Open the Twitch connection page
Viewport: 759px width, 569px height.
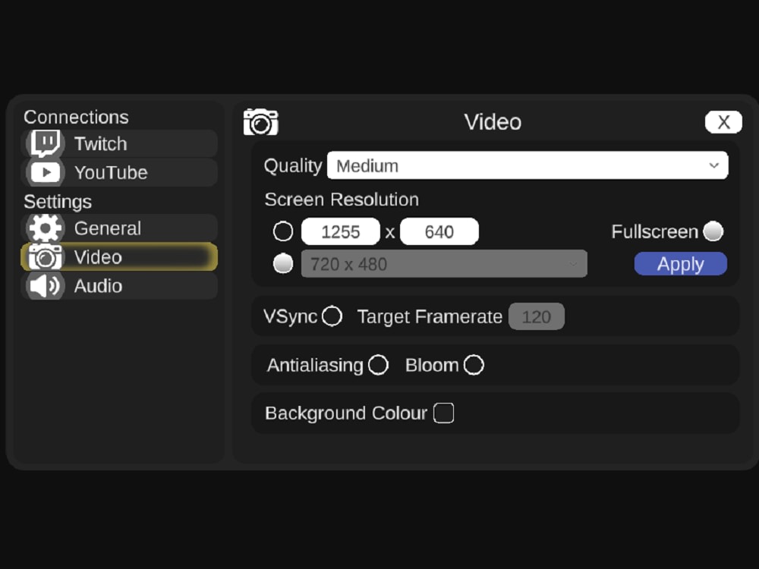119,143
